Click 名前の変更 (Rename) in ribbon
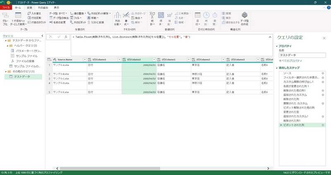Screen dimensions: 331x175 pos(58,22)
